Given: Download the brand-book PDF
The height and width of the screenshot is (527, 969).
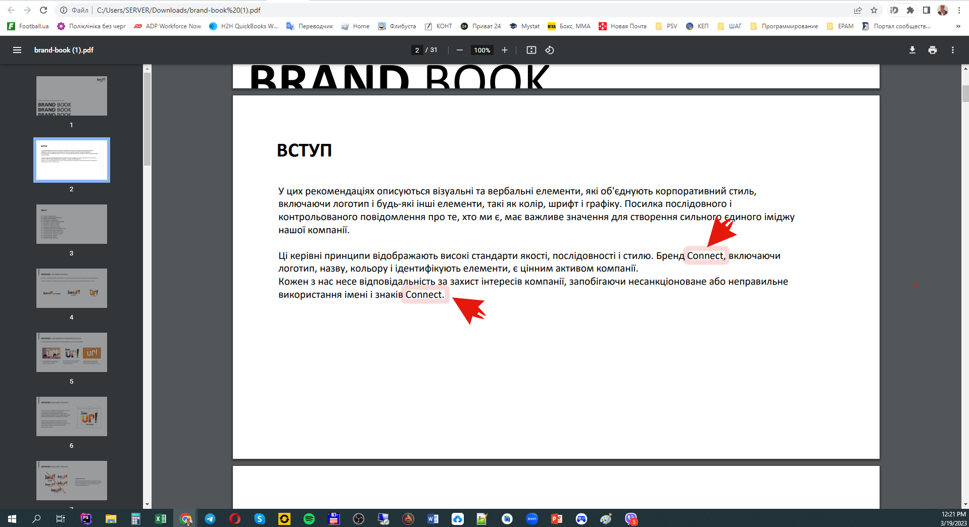Looking at the screenshot, I should click(x=912, y=50).
